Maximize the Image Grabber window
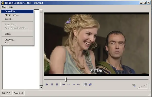 point(145,3)
